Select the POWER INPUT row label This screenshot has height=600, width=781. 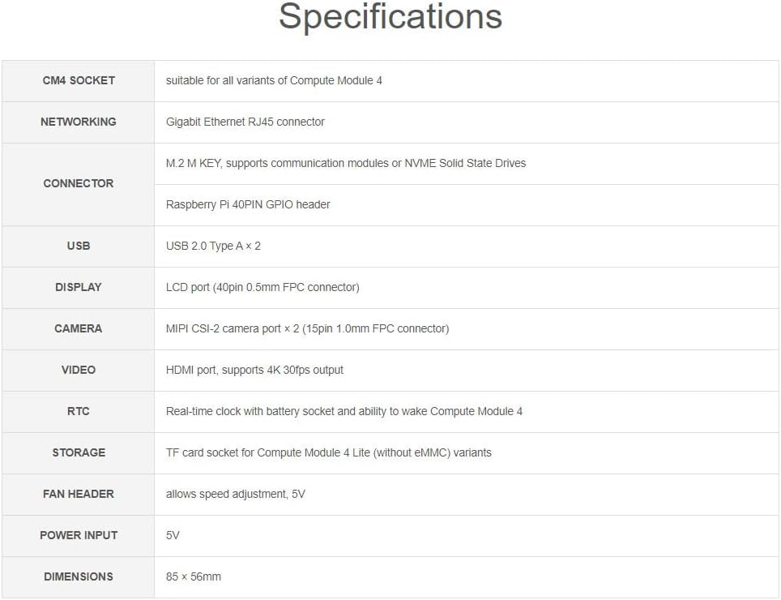79,535
